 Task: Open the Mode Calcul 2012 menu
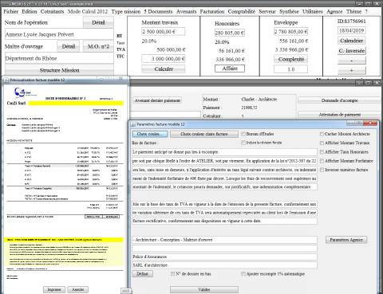coord(88,12)
